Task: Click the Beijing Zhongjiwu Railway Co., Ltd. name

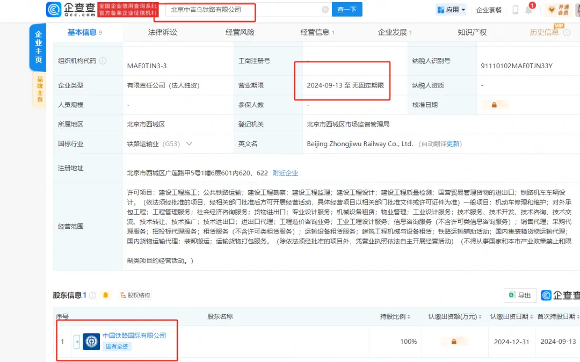Action: pyautogui.click(x=360, y=144)
